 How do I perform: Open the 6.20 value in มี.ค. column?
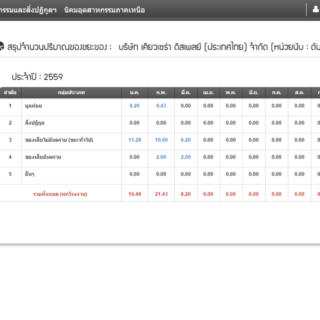coord(185,140)
